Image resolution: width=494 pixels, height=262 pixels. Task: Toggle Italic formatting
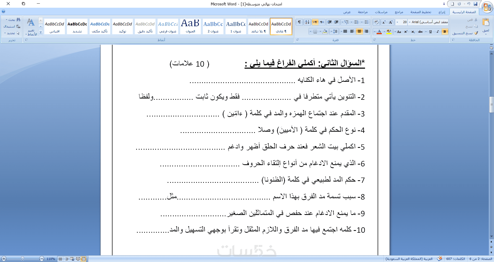(438, 32)
